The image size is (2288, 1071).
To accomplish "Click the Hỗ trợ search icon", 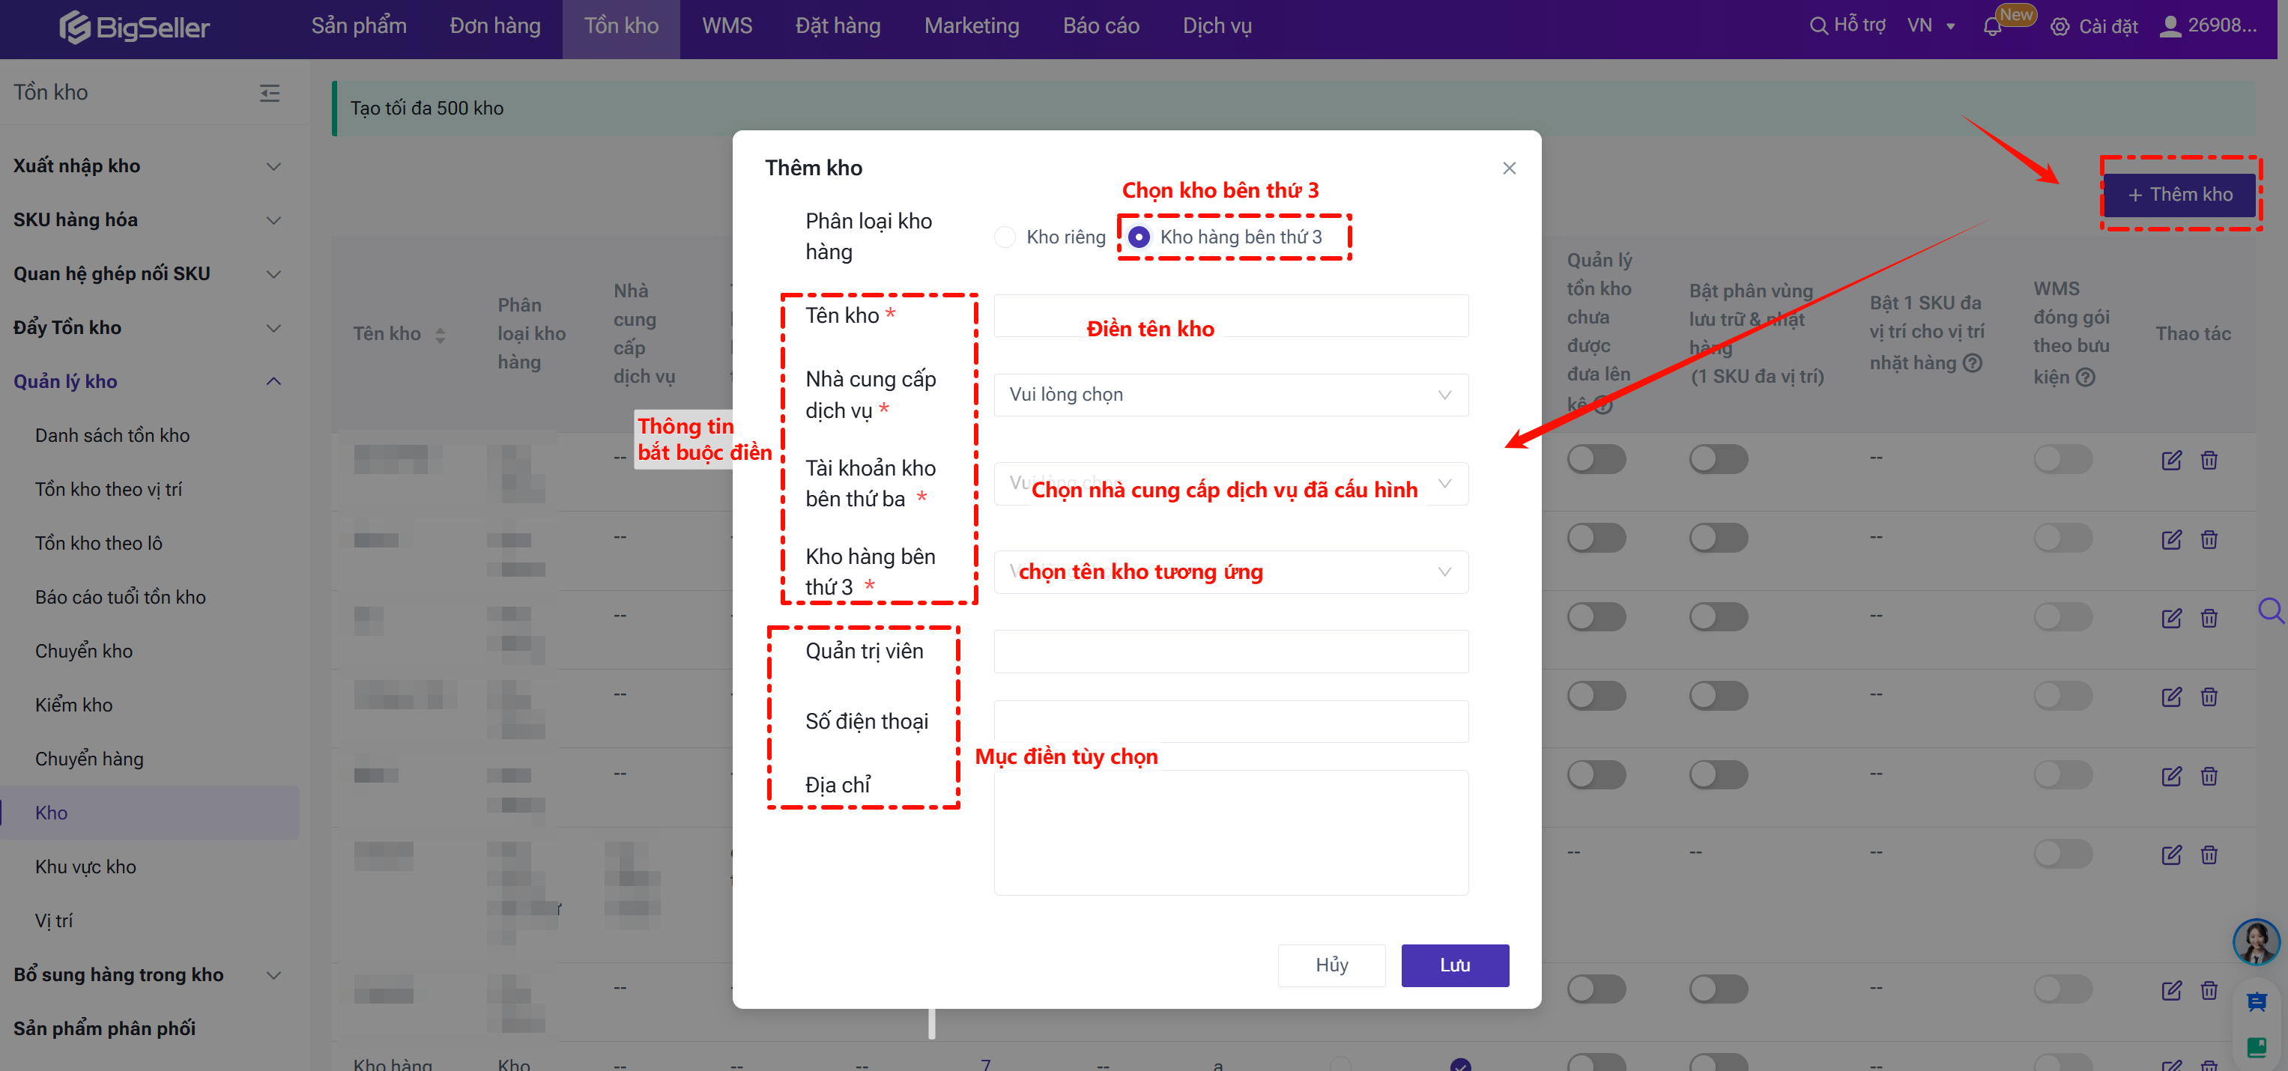I will 1818,25.
